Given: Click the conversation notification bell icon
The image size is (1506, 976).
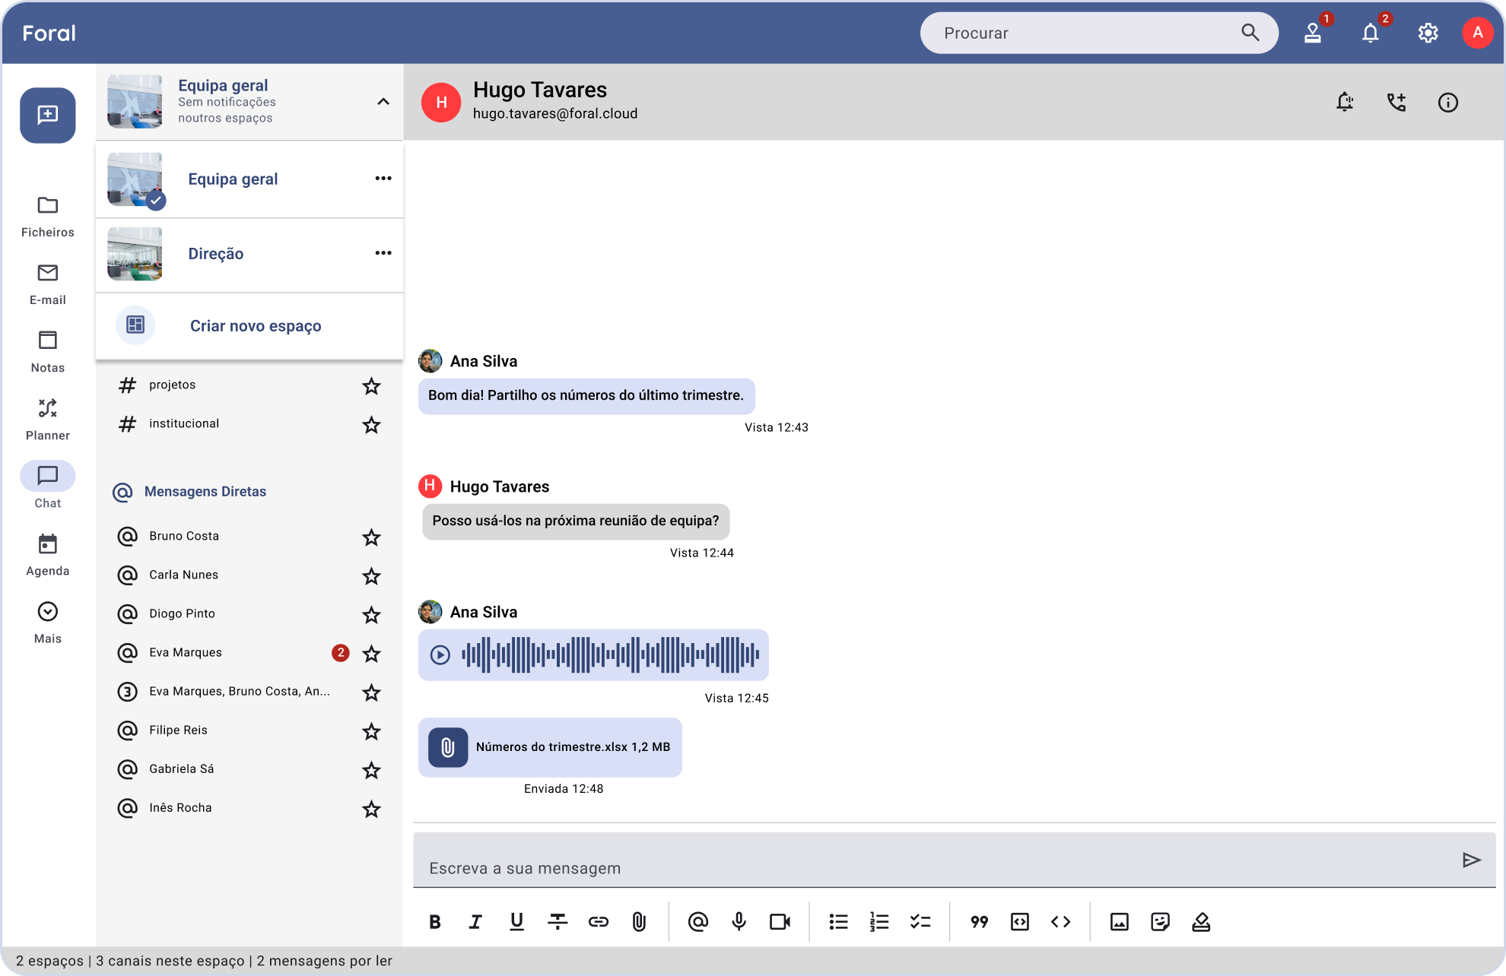Looking at the screenshot, I should pyautogui.click(x=1345, y=102).
